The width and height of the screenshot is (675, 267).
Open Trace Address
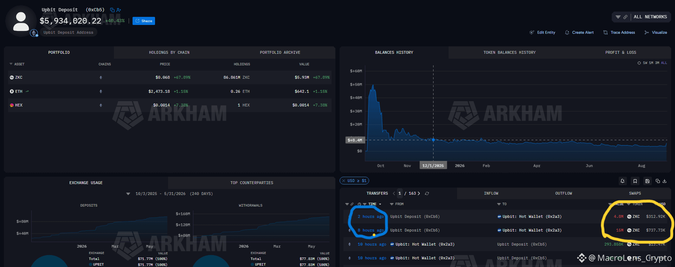[x=619, y=32]
